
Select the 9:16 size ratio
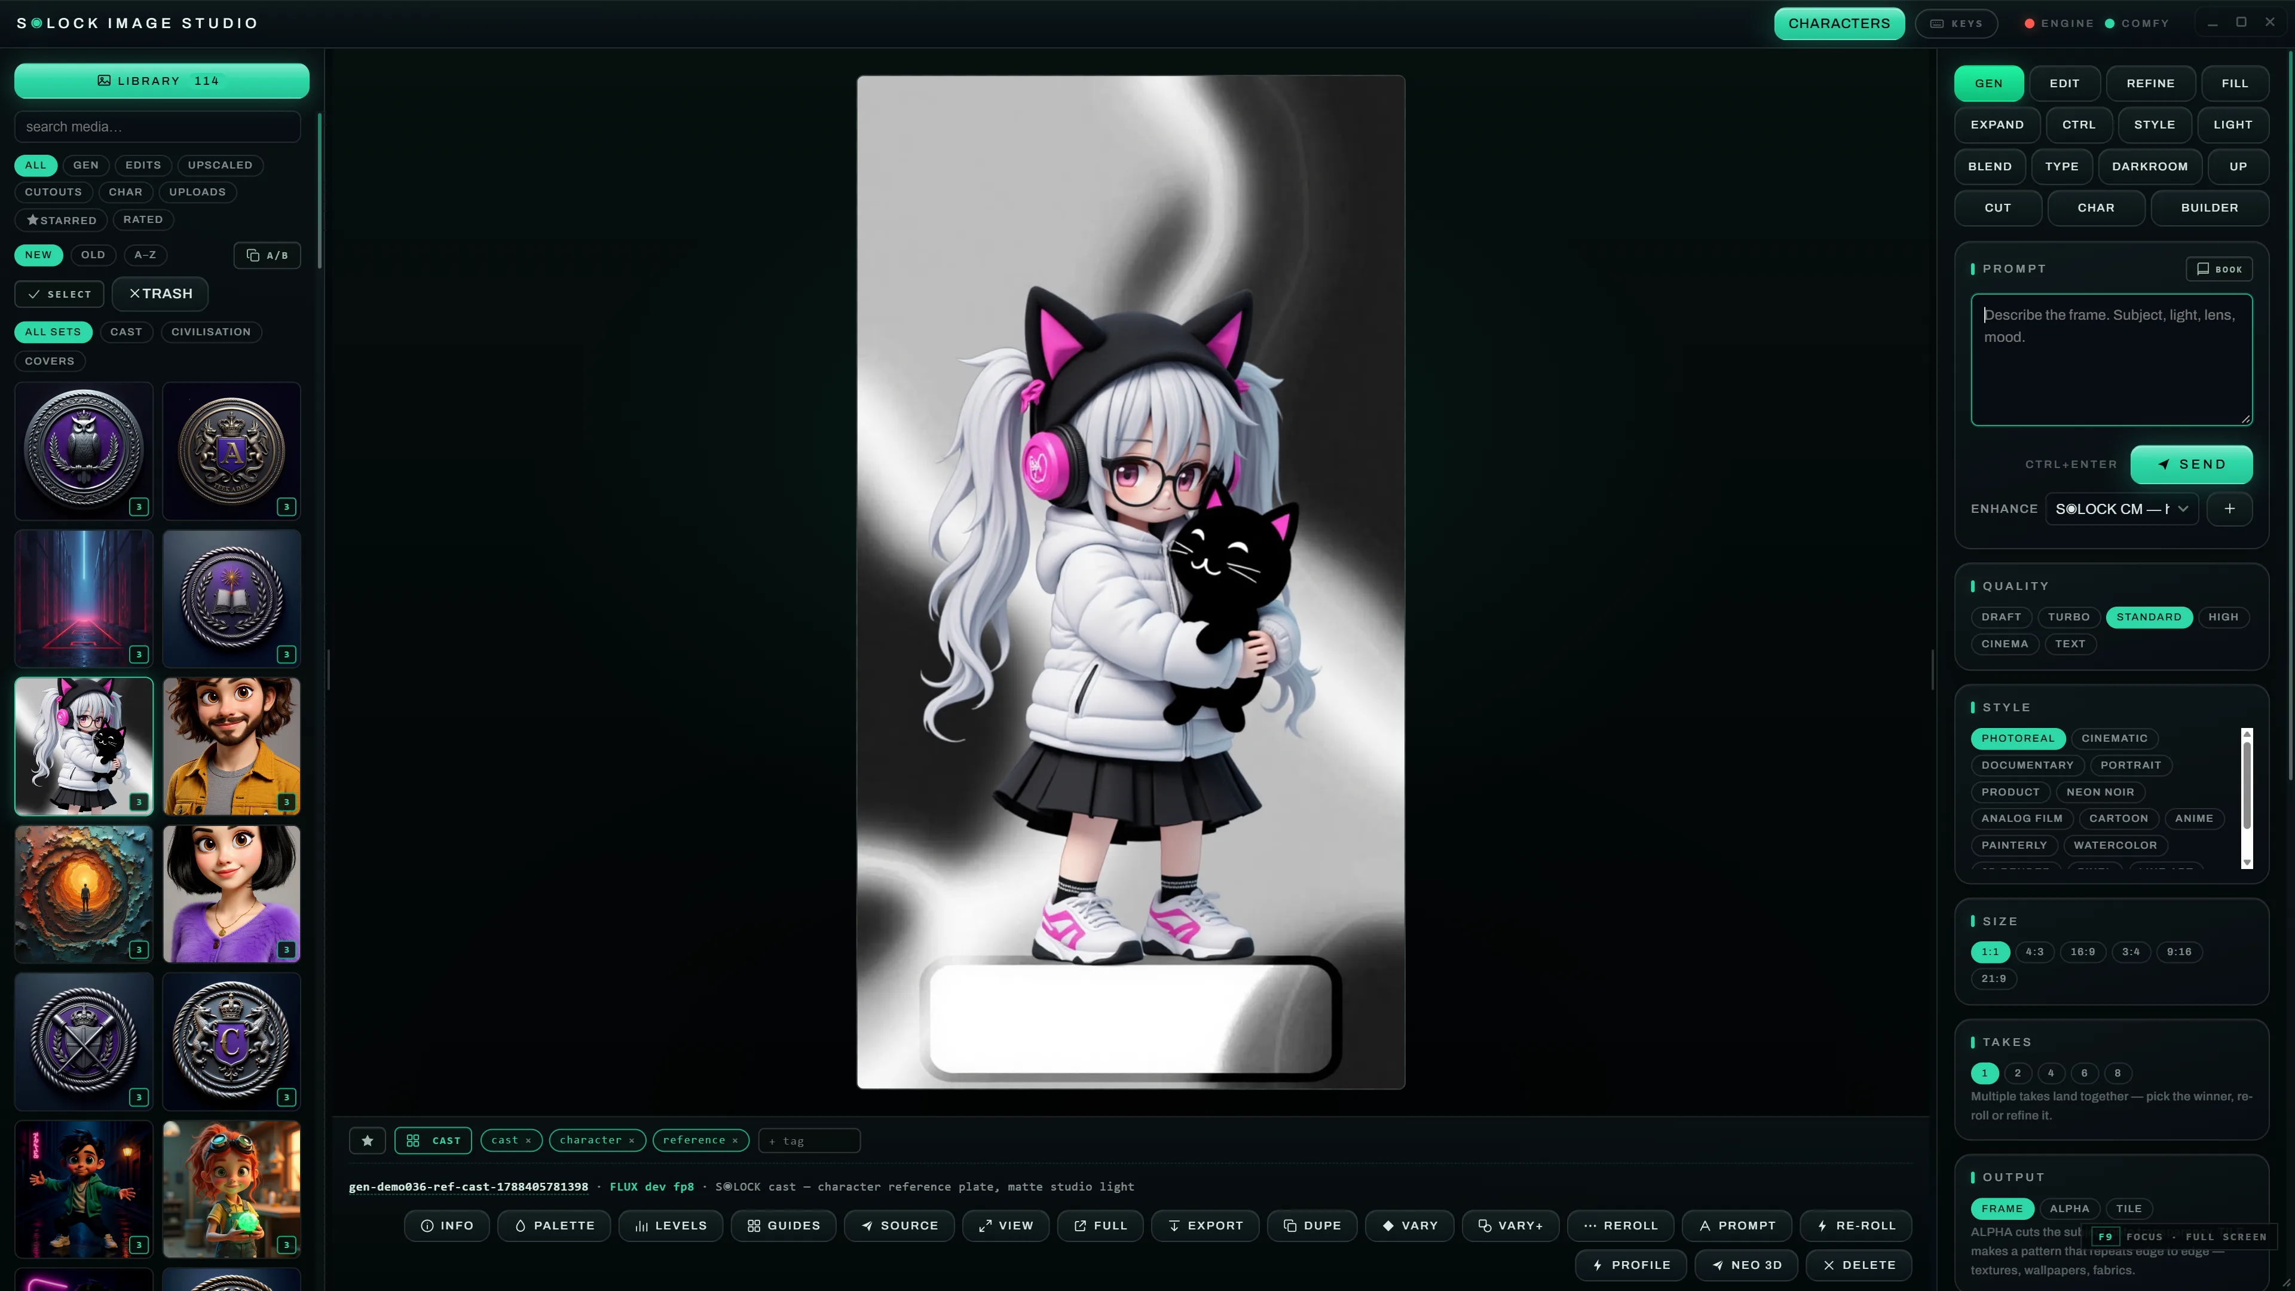(x=2178, y=952)
